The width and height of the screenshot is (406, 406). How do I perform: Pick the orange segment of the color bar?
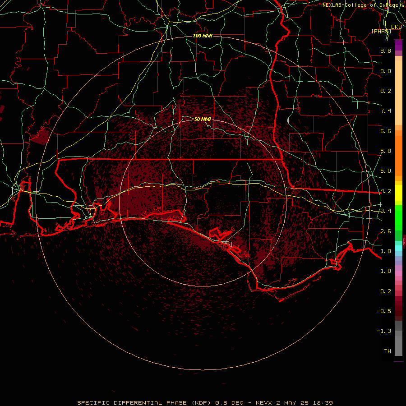398,155
